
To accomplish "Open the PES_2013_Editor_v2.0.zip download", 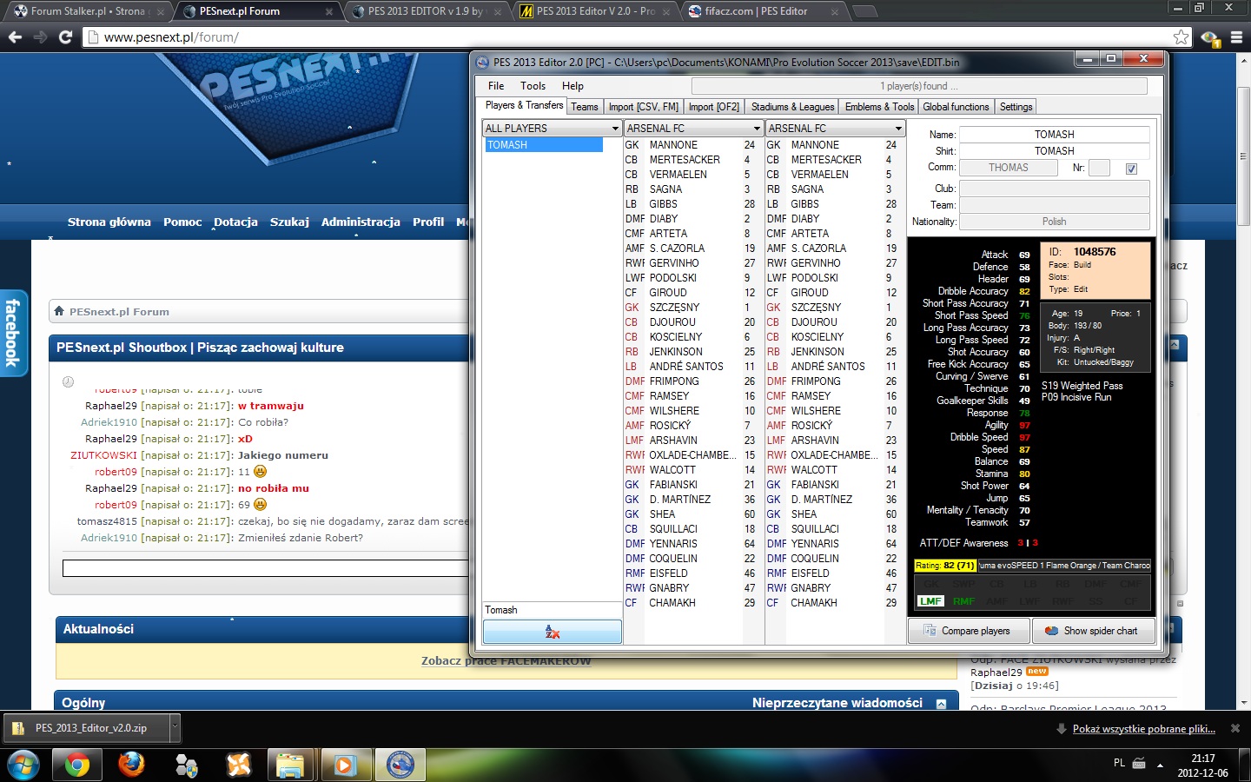I will point(87,728).
